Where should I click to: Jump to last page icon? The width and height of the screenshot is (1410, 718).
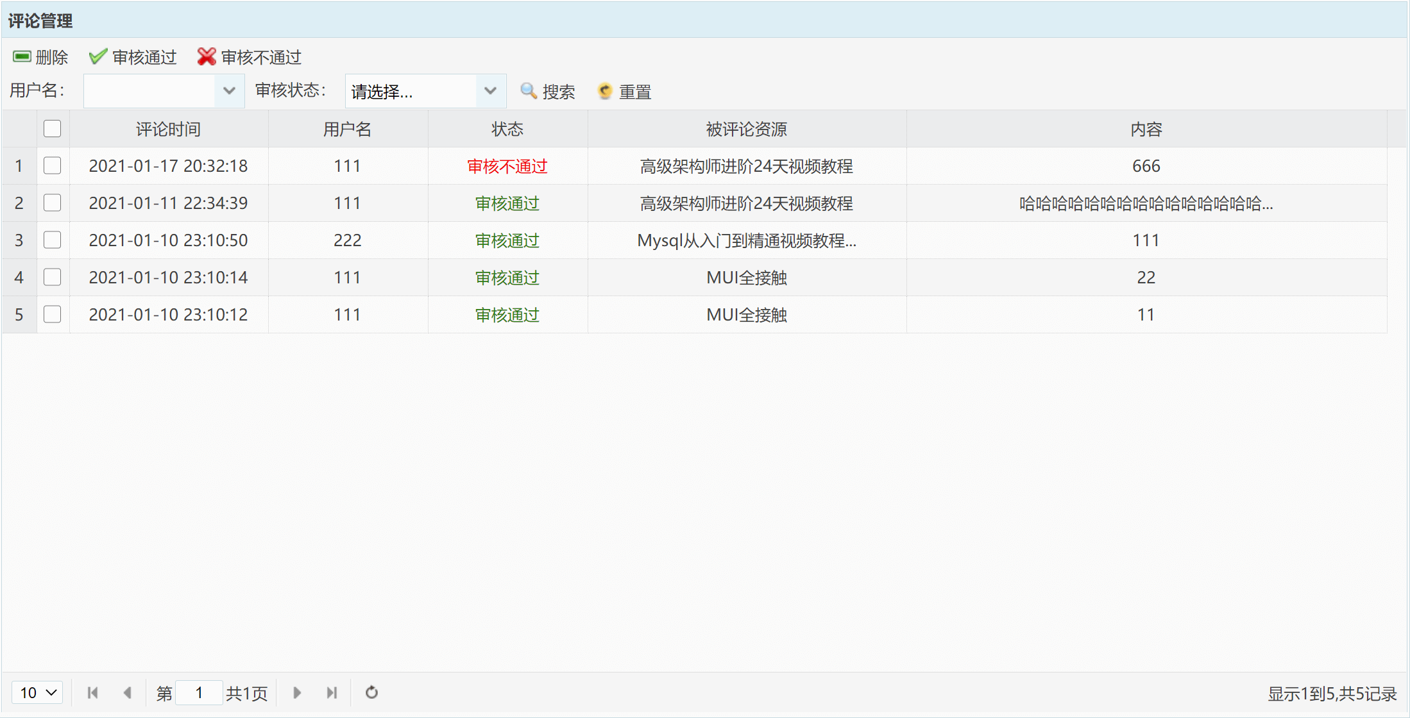(332, 692)
